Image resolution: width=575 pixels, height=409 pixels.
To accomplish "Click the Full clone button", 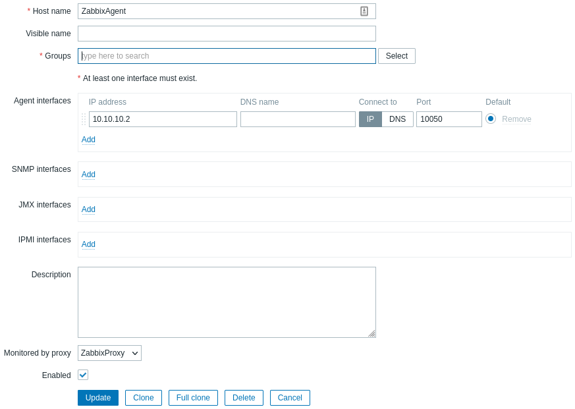I will [x=193, y=398].
